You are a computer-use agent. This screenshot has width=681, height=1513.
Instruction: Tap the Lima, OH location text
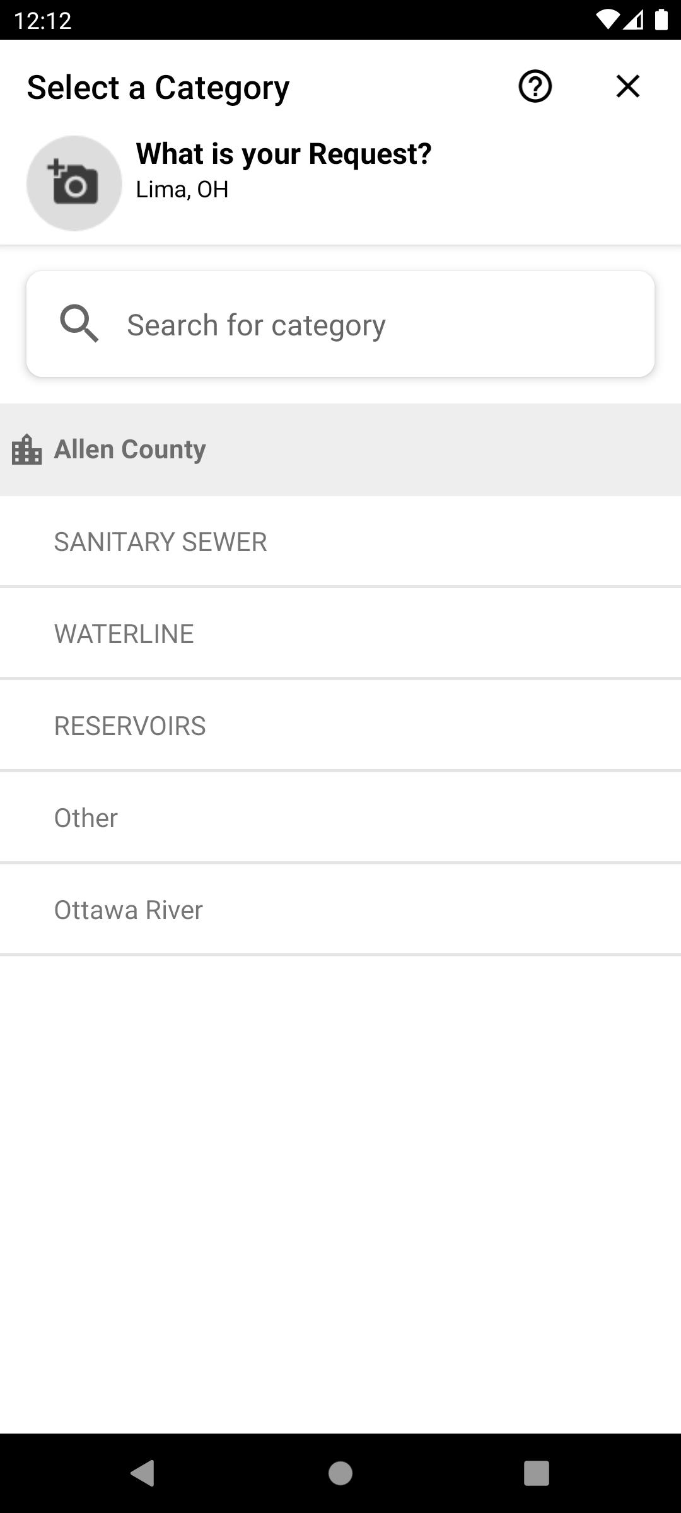(182, 189)
